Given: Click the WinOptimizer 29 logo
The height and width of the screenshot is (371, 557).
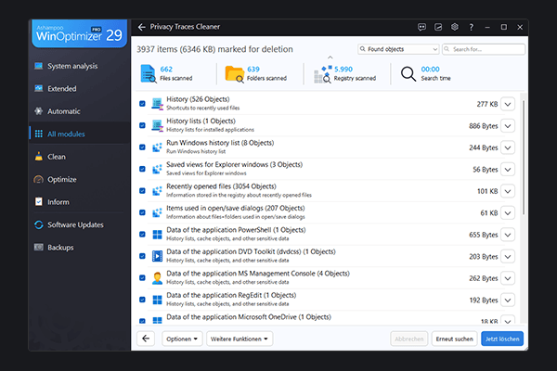Looking at the screenshot, I should [79, 33].
